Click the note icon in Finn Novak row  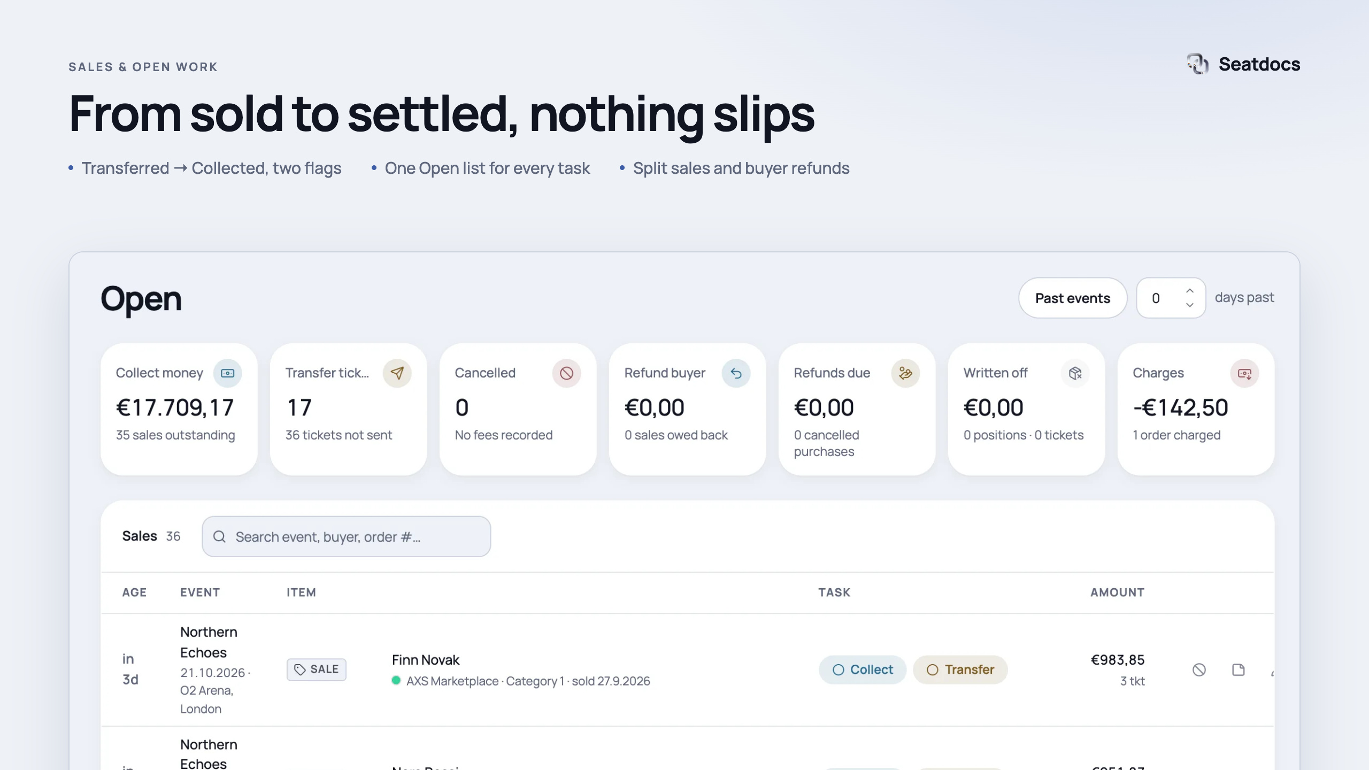(x=1238, y=670)
